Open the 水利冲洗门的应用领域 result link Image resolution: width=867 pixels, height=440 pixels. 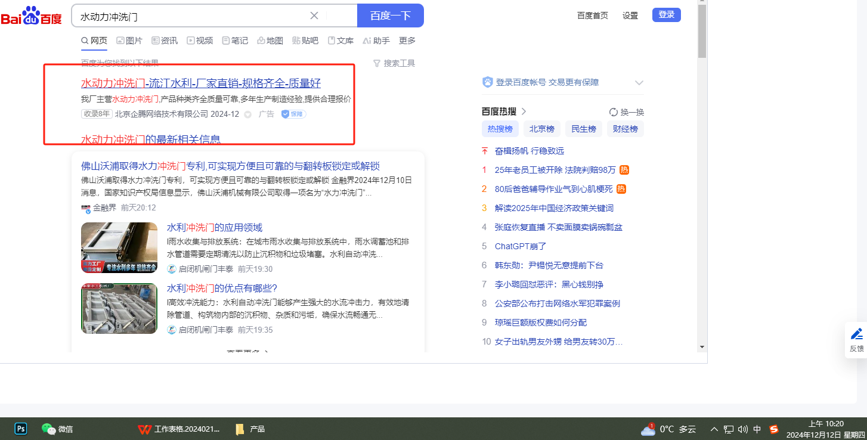(x=214, y=228)
